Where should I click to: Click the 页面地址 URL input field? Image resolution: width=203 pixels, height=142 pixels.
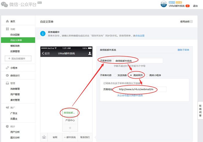142,89
